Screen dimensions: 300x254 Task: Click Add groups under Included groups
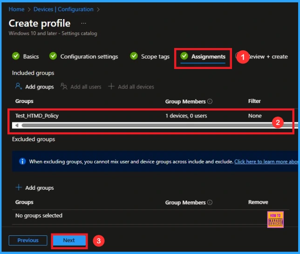coord(40,87)
